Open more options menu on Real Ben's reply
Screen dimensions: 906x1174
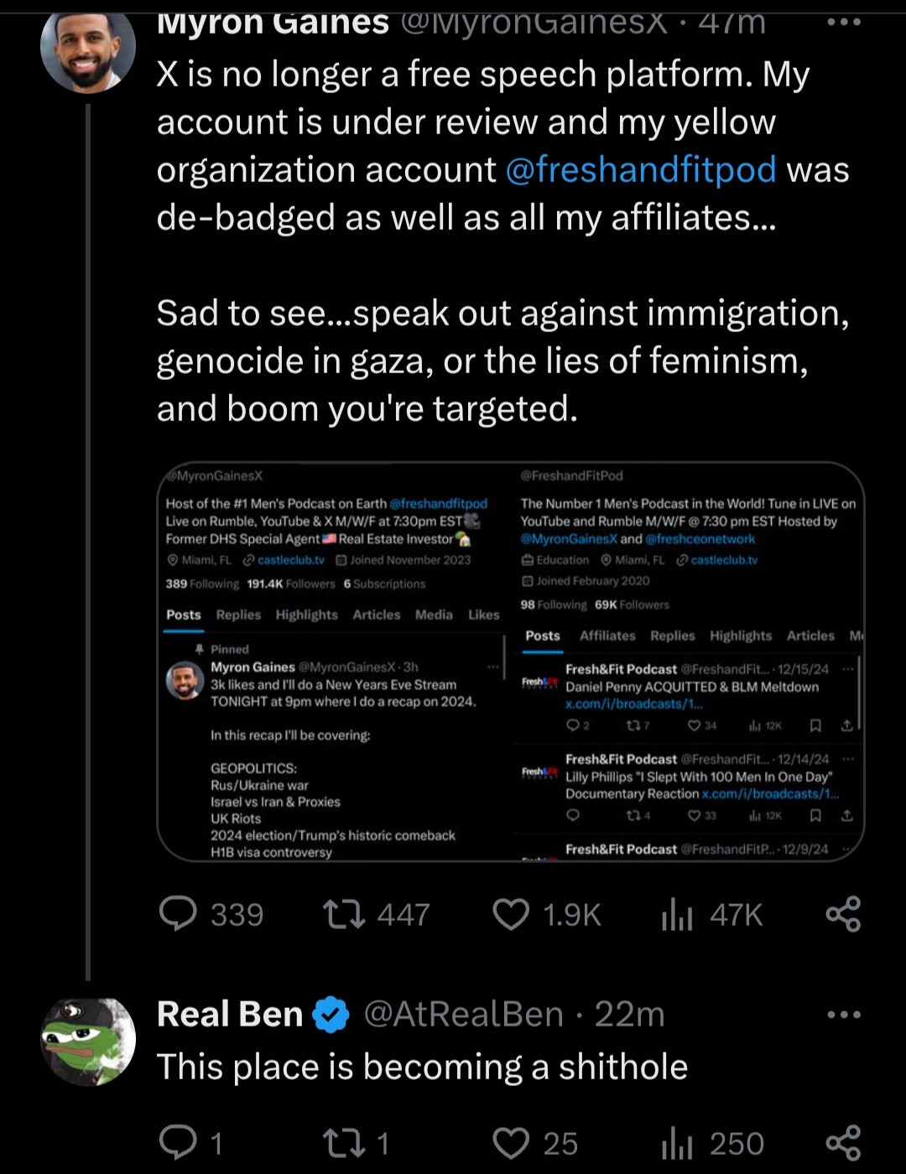tap(844, 1015)
